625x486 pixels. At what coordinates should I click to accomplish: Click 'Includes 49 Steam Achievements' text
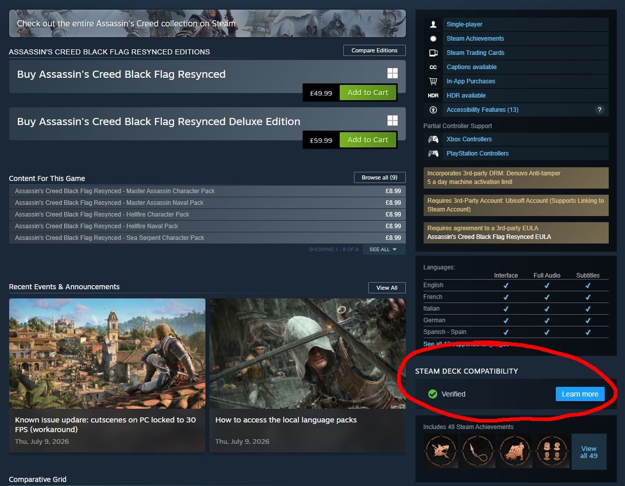pos(468,427)
